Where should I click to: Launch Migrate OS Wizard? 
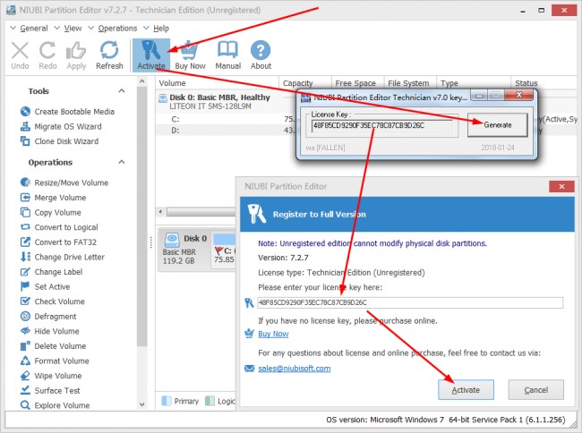point(61,126)
